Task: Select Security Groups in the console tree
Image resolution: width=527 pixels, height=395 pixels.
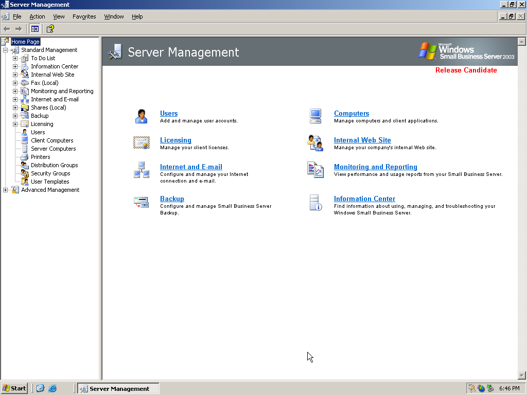Action: [x=50, y=173]
